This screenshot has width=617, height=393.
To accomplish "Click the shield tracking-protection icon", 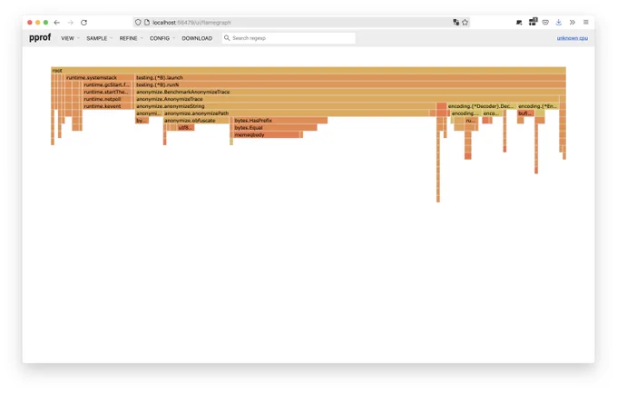I will click(138, 23).
